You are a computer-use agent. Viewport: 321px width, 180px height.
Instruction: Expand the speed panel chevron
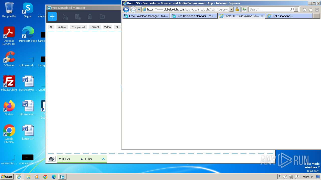pyautogui.click(x=103, y=159)
